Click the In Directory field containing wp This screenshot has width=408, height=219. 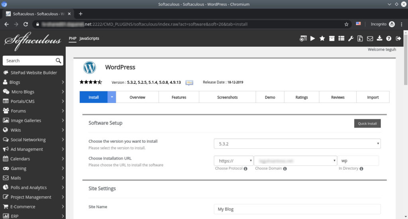[358, 161]
